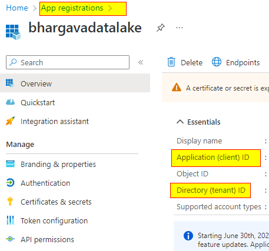Image resolution: width=269 pixels, height=251 pixels.
Task: Click the Integration assistant rocket icon
Action: pyautogui.click(x=10, y=121)
